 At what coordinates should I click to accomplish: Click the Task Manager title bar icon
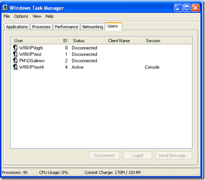click(x=5, y=8)
